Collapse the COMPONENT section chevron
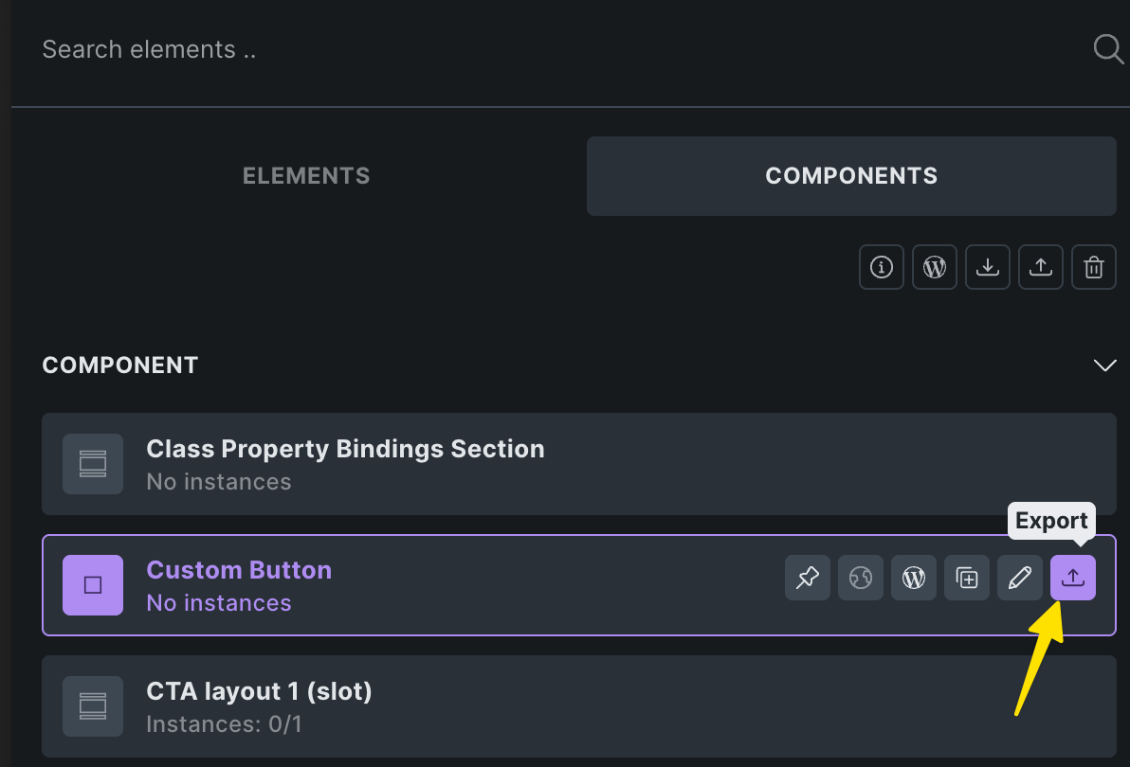The width and height of the screenshot is (1130, 767). coord(1104,366)
